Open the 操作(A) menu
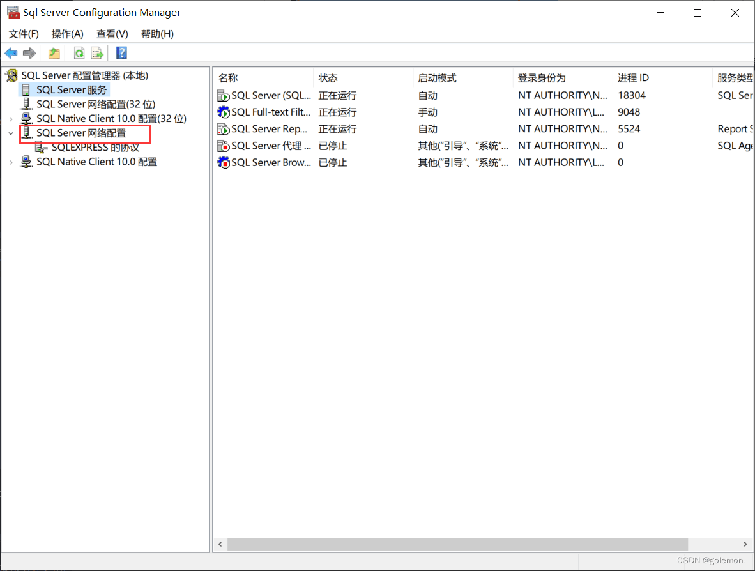This screenshot has width=755, height=571. tap(68, 34)
